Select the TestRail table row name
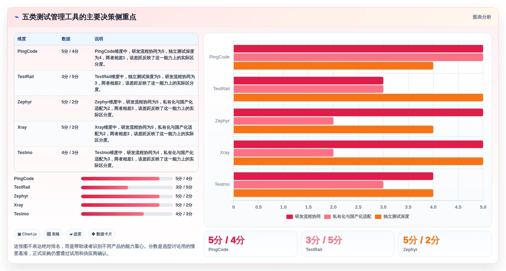 pos(26,77)
